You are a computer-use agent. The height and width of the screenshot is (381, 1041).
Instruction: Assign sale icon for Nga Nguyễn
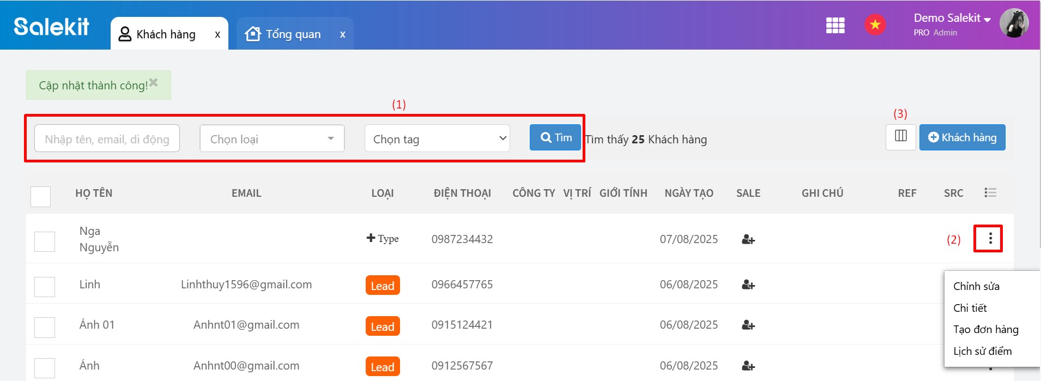pyautogui.click(x=748, y=239)
